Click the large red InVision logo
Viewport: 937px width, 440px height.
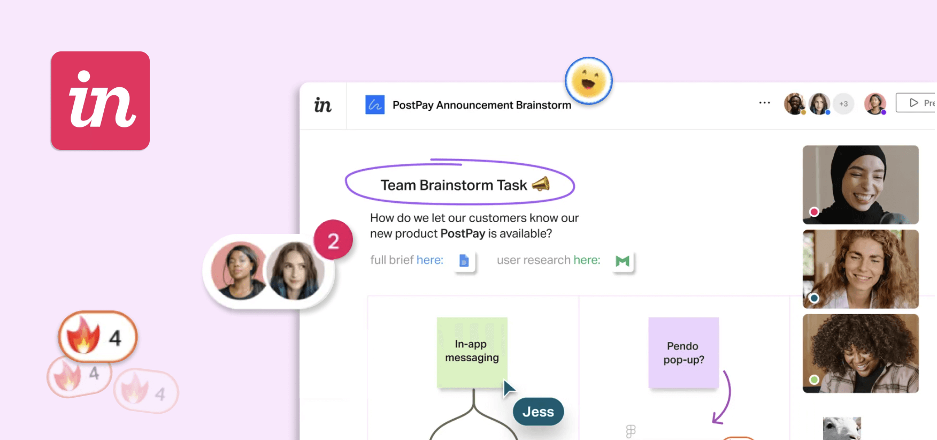click(x=101, y=101)
